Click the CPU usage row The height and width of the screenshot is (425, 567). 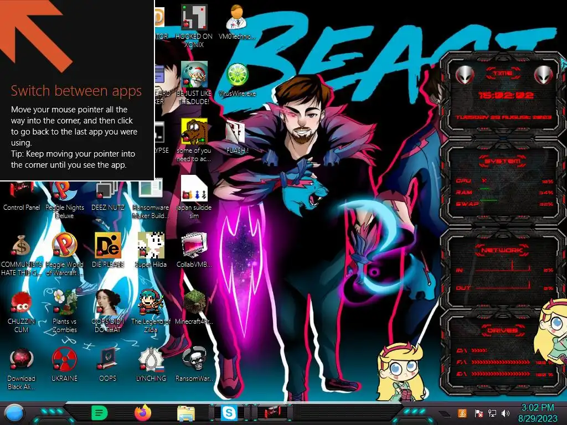[x=504, y=181]
